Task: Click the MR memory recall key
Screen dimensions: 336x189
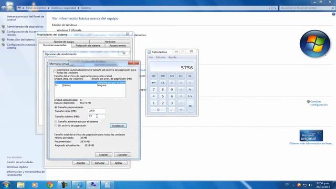Action: click(x=163, y=76)
